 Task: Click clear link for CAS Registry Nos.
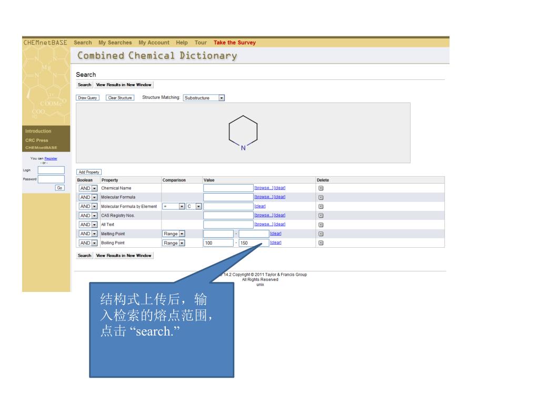coord(280,215)
